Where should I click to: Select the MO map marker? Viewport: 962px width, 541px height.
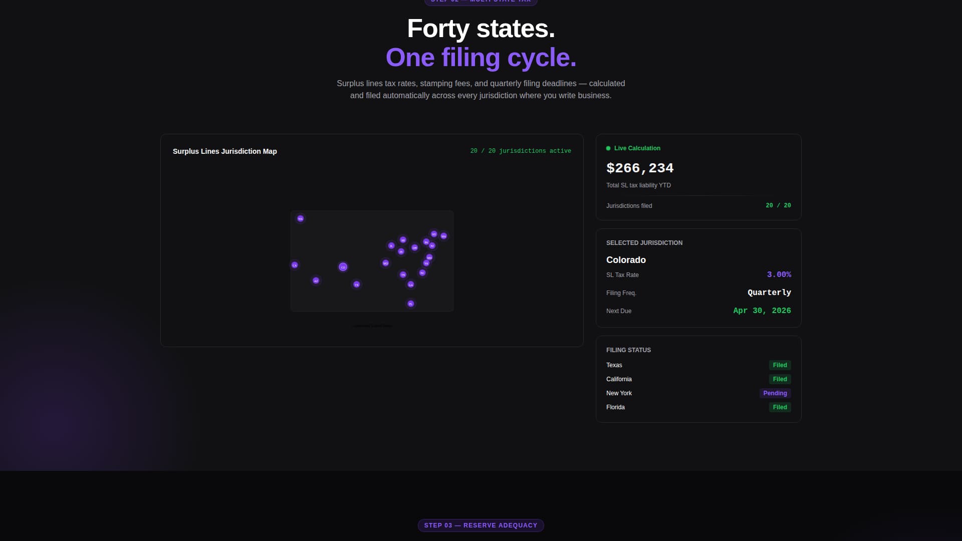(x=385, y=263)
